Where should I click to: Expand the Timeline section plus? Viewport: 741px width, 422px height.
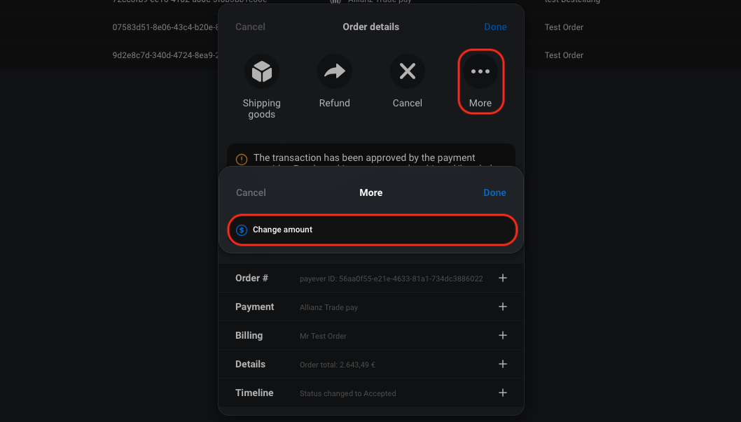[503, 393]
